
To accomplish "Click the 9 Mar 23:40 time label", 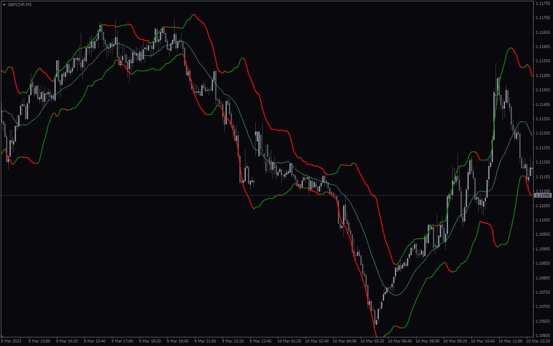I will click(261, 341).
